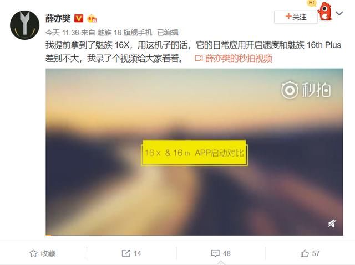Click the username 薛亦樊
Image resolution: width=355 pixels, height=265 pixels.
click(58, 18)
